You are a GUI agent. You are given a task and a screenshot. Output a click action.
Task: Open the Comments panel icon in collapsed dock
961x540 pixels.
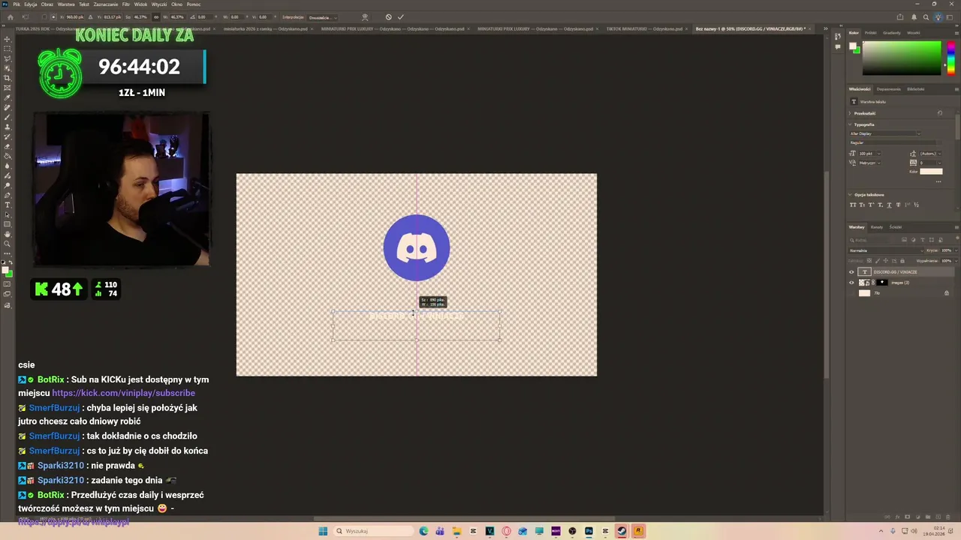point(838,46)
